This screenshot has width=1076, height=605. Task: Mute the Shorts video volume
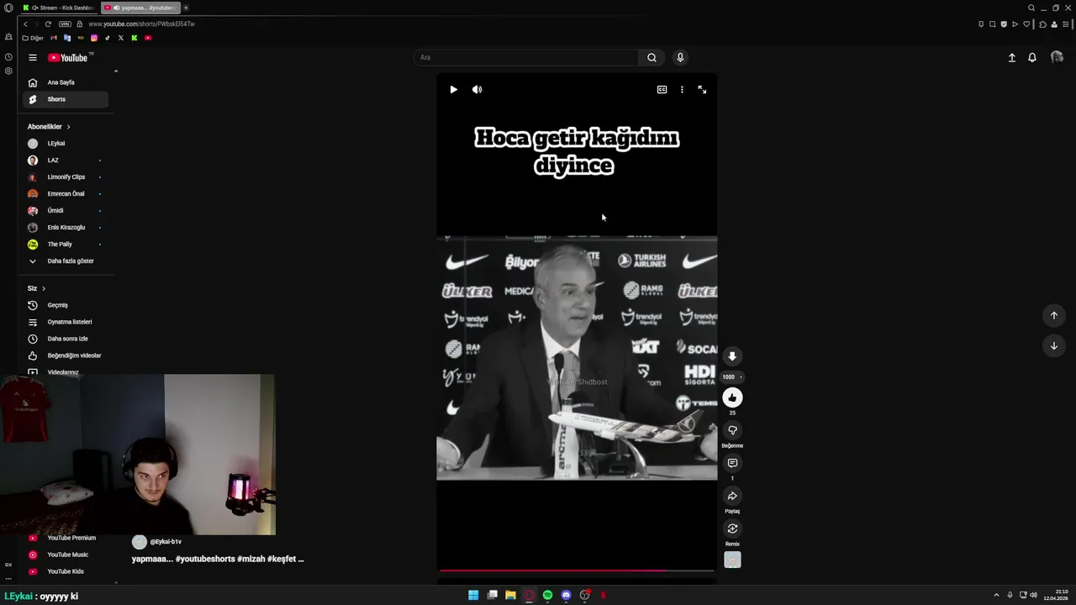tap(477, 90)
